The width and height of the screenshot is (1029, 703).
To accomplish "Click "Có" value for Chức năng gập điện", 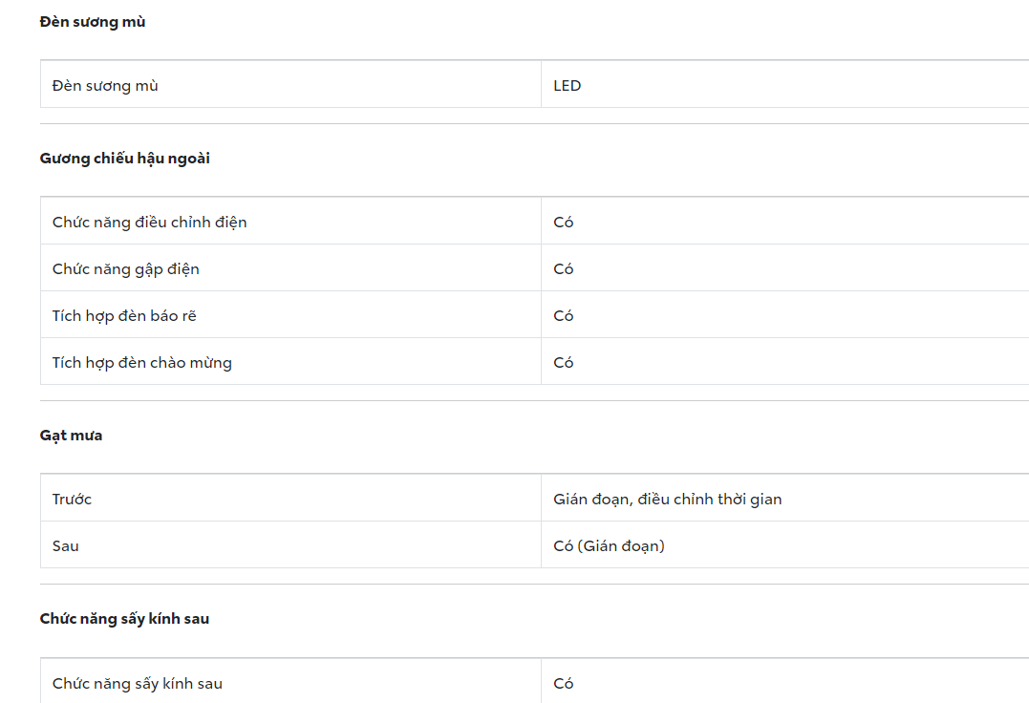I will (564, 269).
